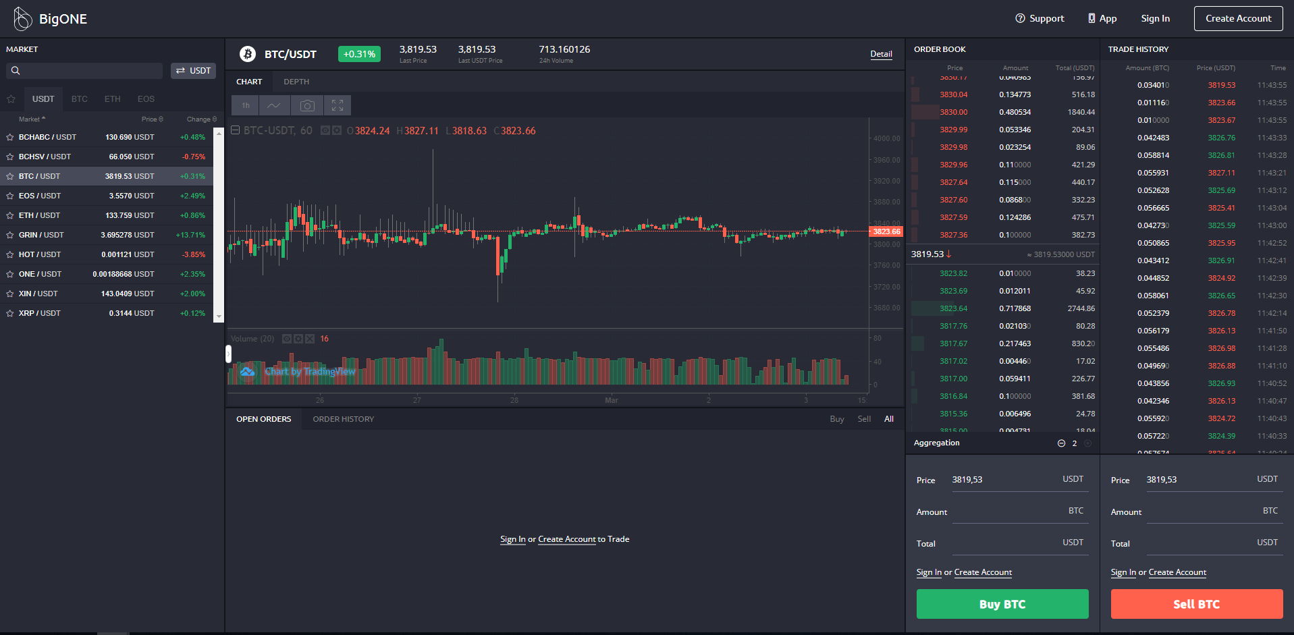Favorite the GRIN / USDT pair star
This screenshot has height=635, width=1294.
click(10, 235)
